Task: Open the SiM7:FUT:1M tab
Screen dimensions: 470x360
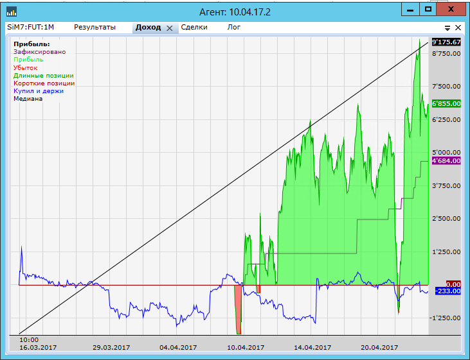Action: pos(31,27)
